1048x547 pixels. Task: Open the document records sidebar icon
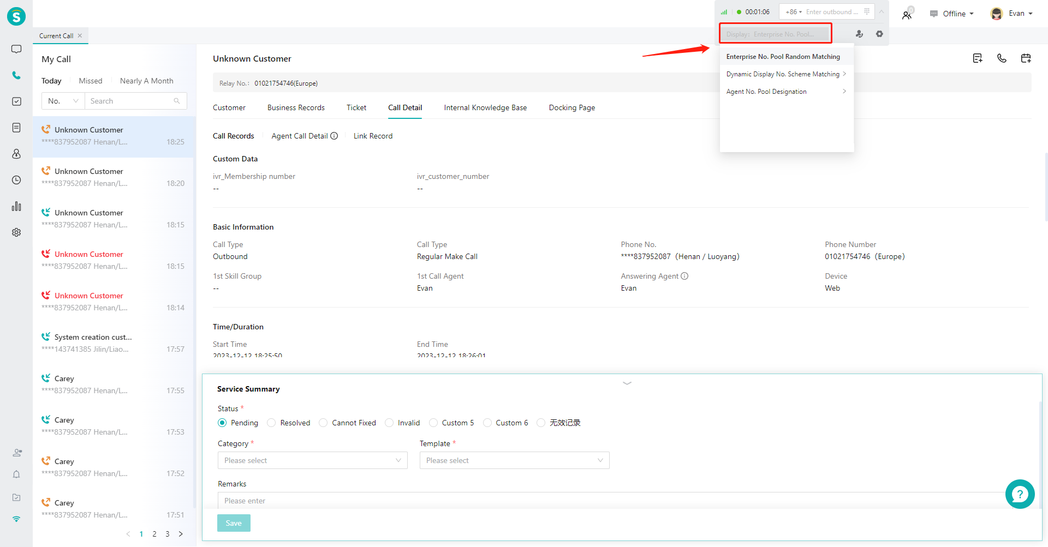click(x=16, y=128)
